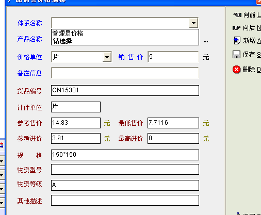Click the 新增 add record icon
The image size is (261, 215).
pyautogui.click(x=237, y=41)
